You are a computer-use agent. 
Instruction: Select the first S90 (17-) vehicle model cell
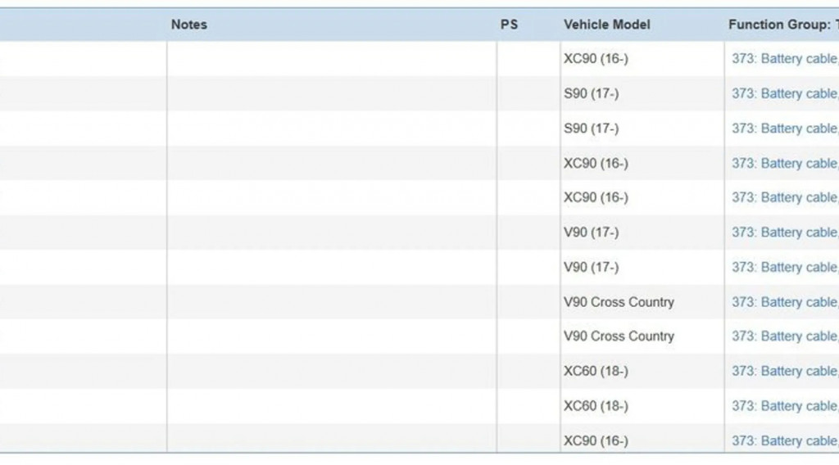[x=591, y=94]
